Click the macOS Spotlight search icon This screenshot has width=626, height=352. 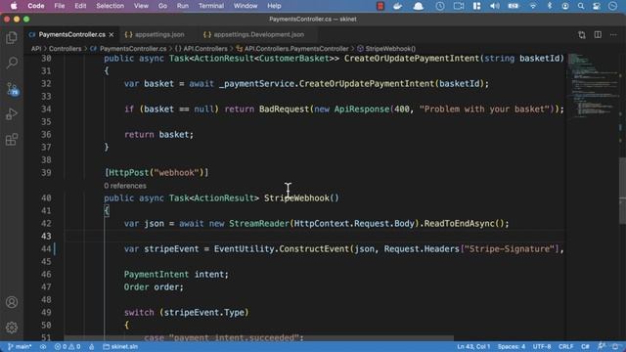coord(581,6)
